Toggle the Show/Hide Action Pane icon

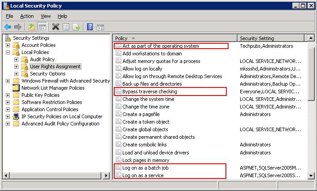pos(100,27)
